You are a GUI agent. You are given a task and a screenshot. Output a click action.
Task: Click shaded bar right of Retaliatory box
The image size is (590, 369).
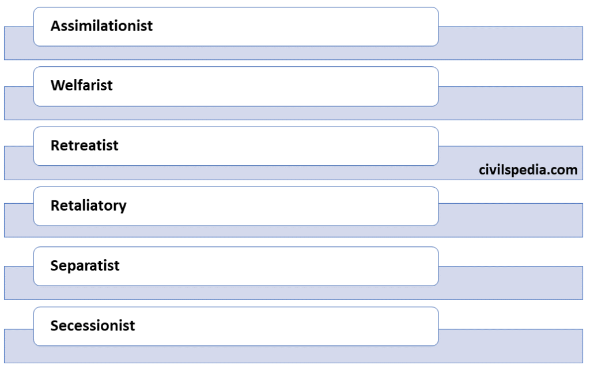point(510,220)
